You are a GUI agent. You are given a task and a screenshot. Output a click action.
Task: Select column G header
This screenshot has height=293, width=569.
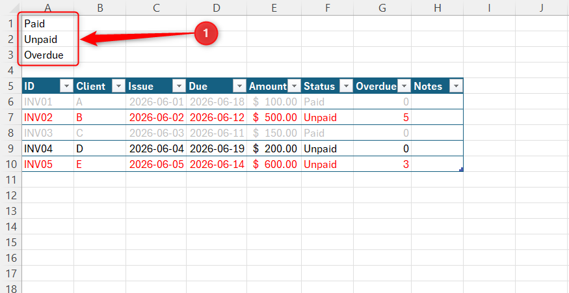pos(382,7)
